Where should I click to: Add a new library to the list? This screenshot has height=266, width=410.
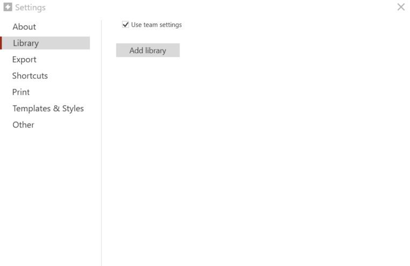[x=148, y=50]
